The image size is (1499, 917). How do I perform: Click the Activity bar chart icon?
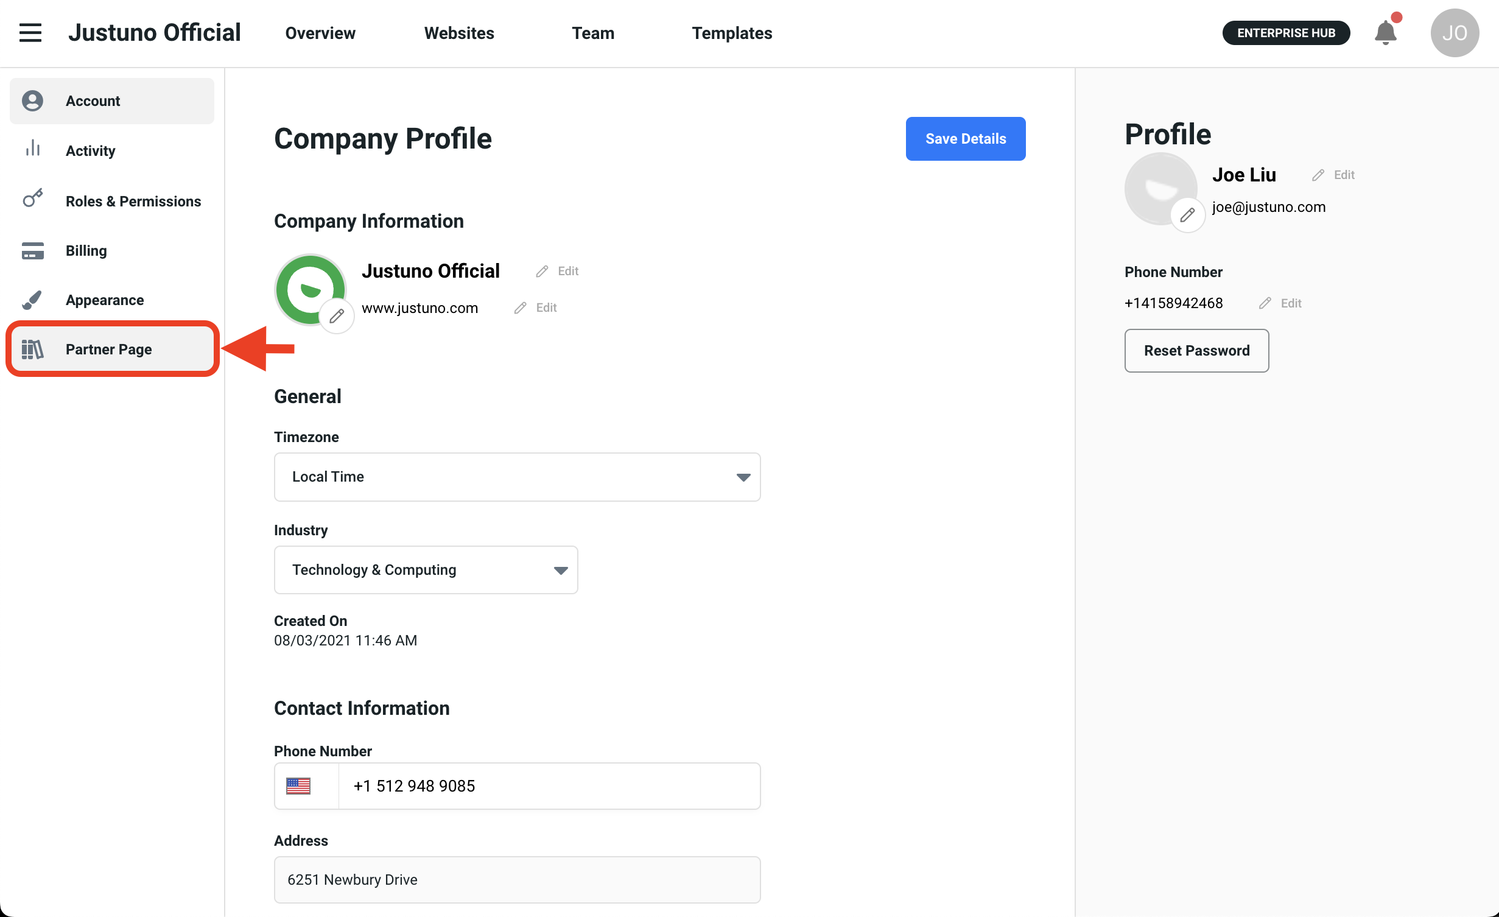(33, 149)
